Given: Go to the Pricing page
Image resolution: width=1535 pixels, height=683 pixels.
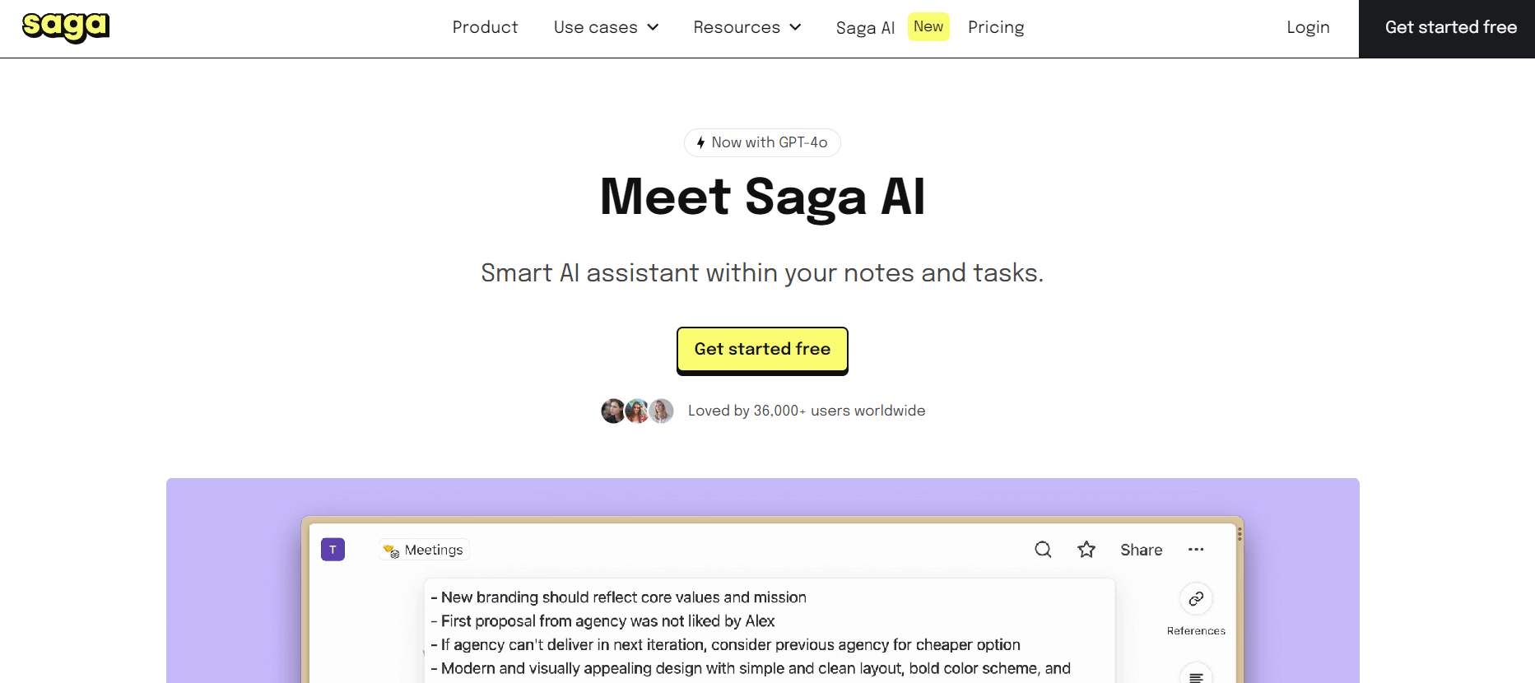Looking at the screenshot, I should (x=996, y=27).
